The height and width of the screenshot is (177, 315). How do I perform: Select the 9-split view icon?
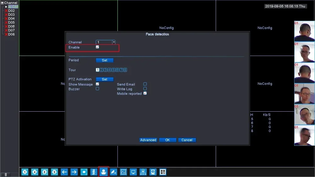tap(54, 172)
